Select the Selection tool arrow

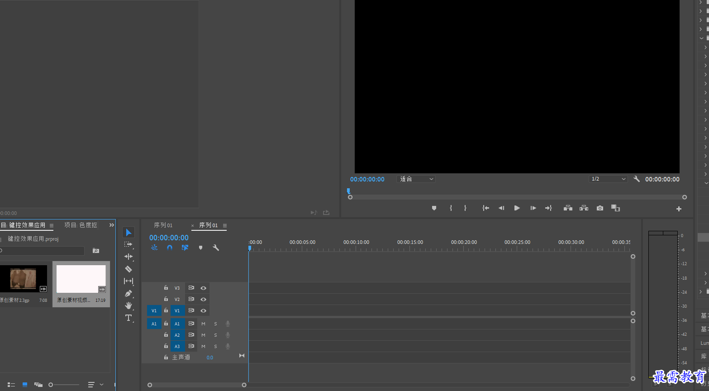(x=128, y=232)
